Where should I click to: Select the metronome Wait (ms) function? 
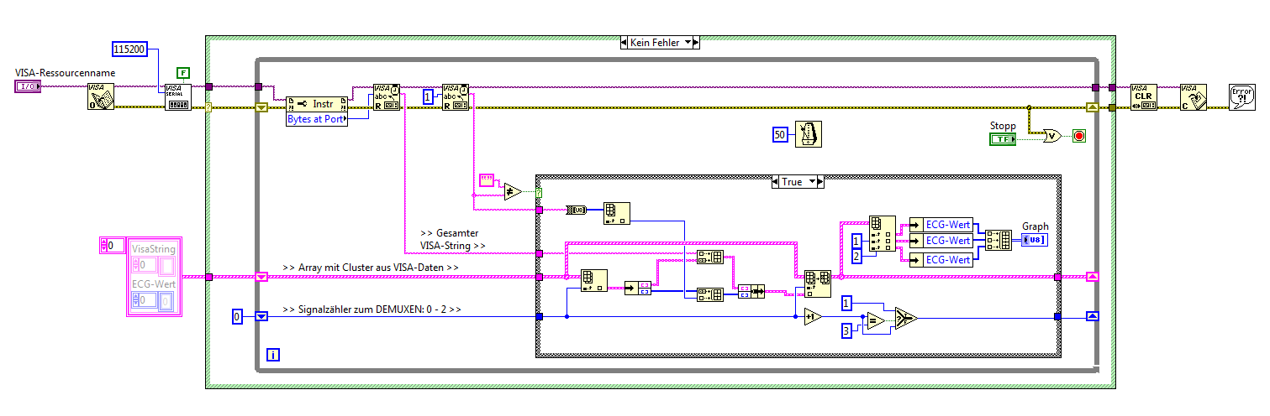[808, 133]
